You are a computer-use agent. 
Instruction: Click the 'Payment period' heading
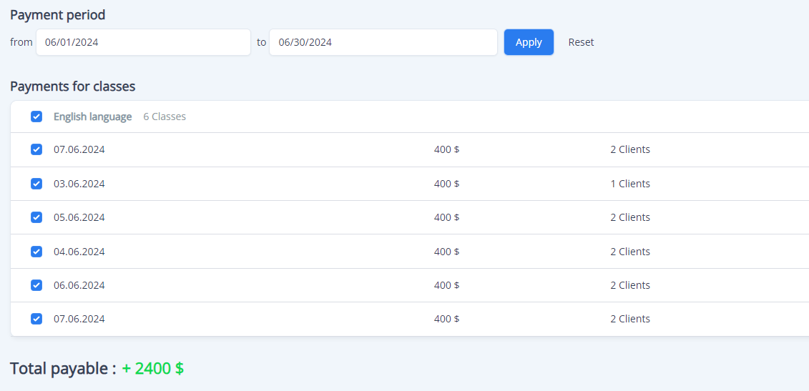coord(58,16)
